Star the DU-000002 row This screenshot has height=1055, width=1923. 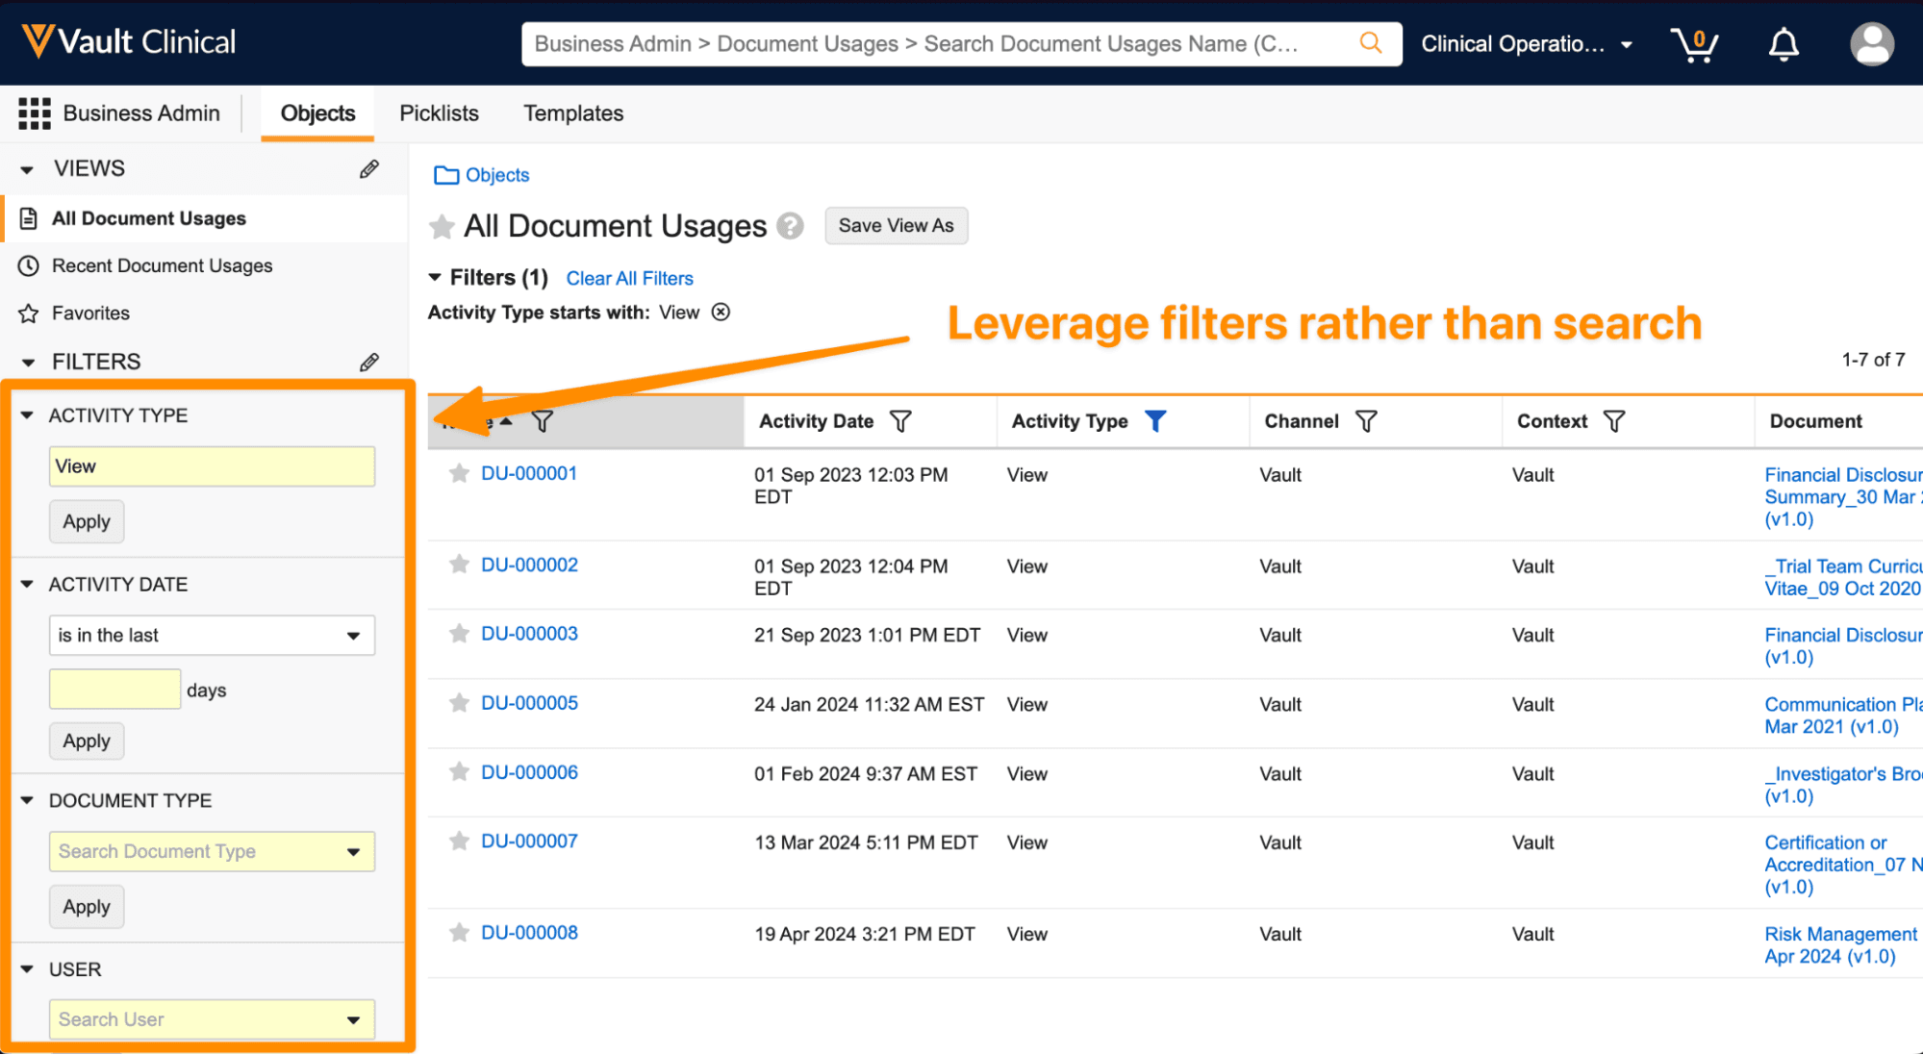459,565
